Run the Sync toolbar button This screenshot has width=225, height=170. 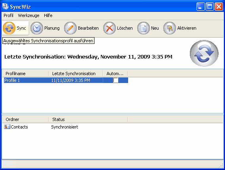coord(15,28)
